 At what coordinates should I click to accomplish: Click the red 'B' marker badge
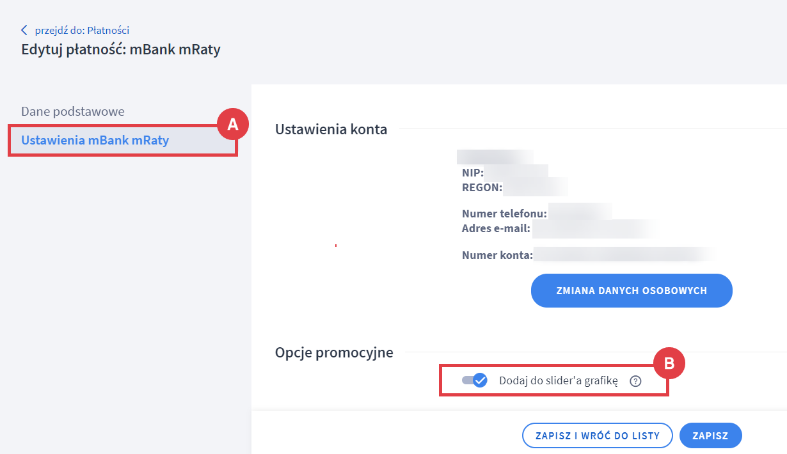[669, 363]
